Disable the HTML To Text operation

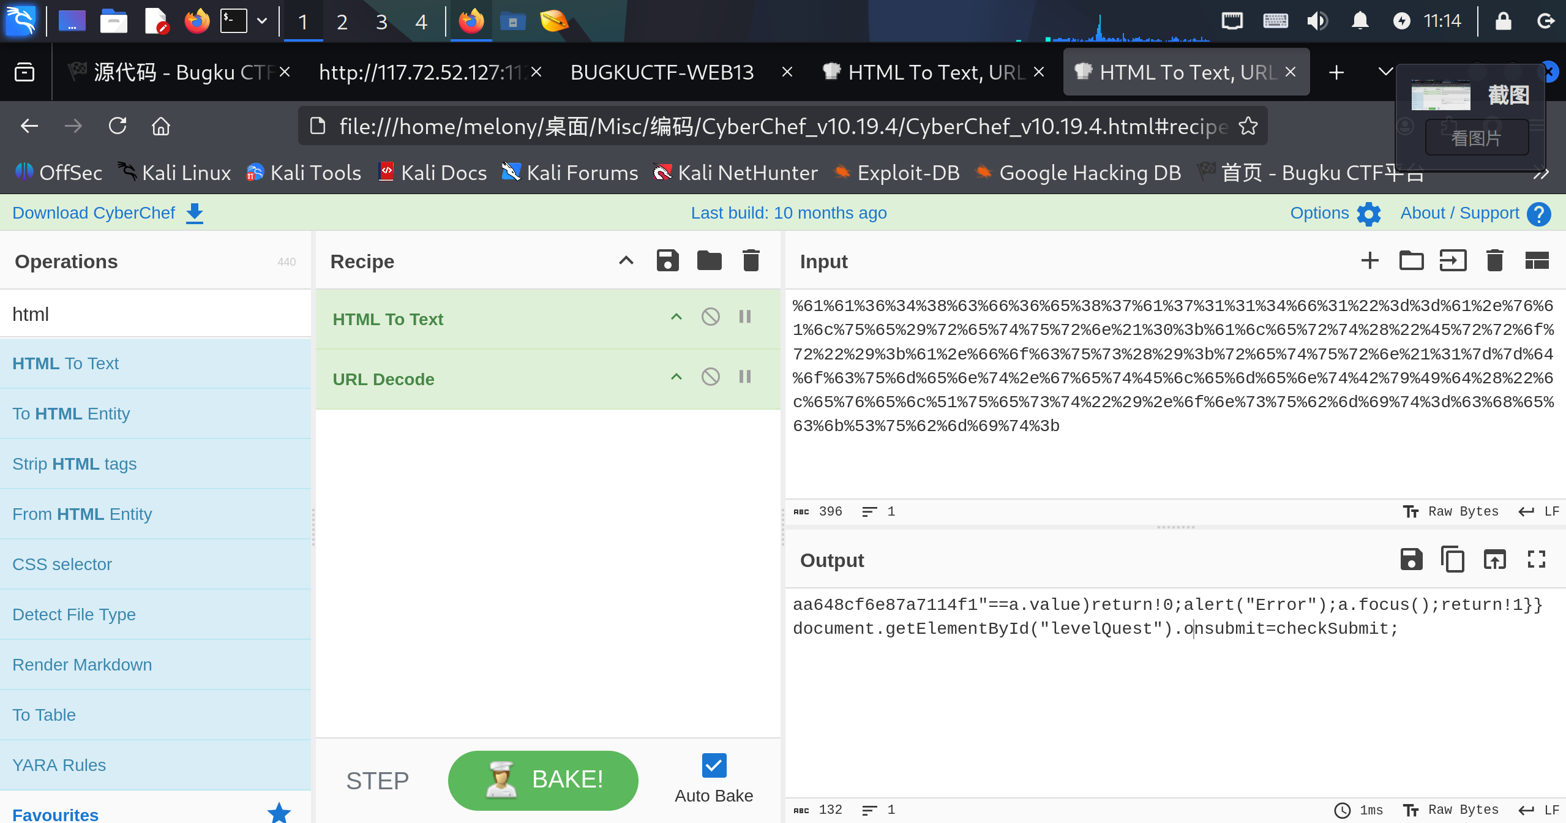(x=710, y=317)
